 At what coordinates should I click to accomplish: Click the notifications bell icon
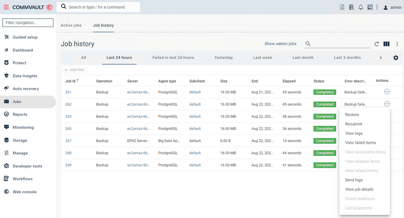pyautogui.click(x=361, y=7)
